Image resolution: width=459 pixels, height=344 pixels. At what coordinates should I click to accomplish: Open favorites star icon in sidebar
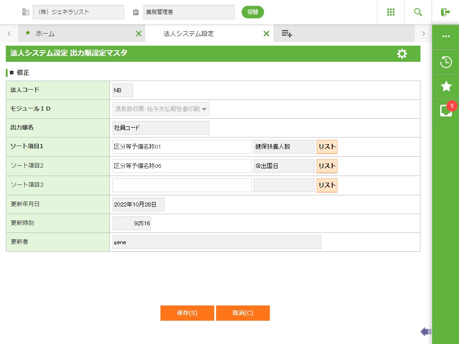pos(446,86)
